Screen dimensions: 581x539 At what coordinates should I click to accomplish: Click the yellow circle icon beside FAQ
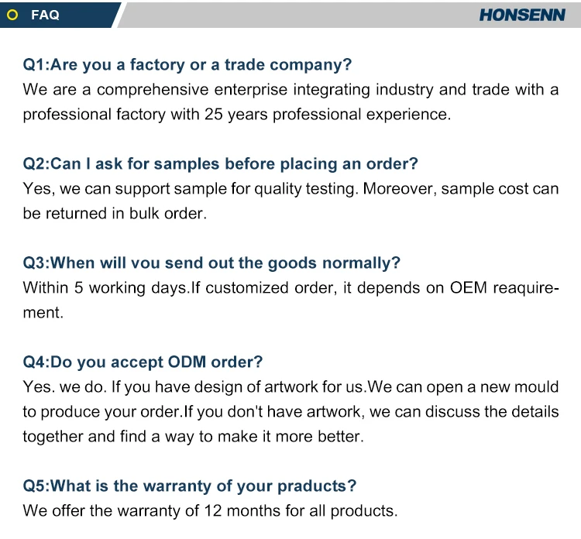pyautogui.click(x=12, y=15)
